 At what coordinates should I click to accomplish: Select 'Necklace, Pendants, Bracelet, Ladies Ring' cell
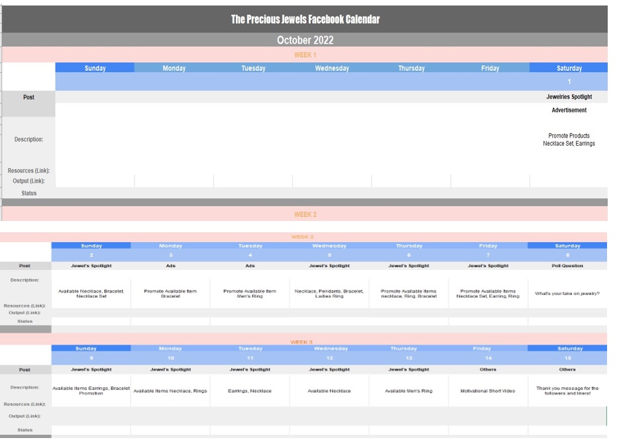329,294
